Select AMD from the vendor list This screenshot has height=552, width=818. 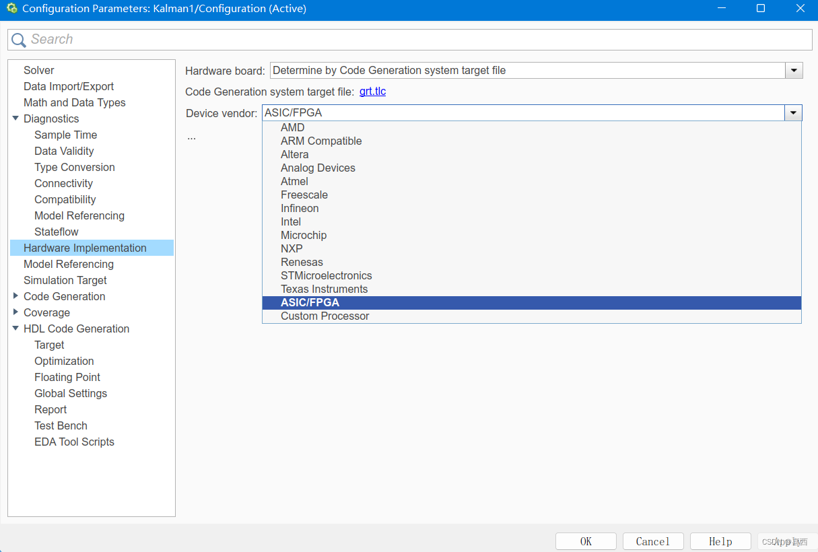point(532,128)
